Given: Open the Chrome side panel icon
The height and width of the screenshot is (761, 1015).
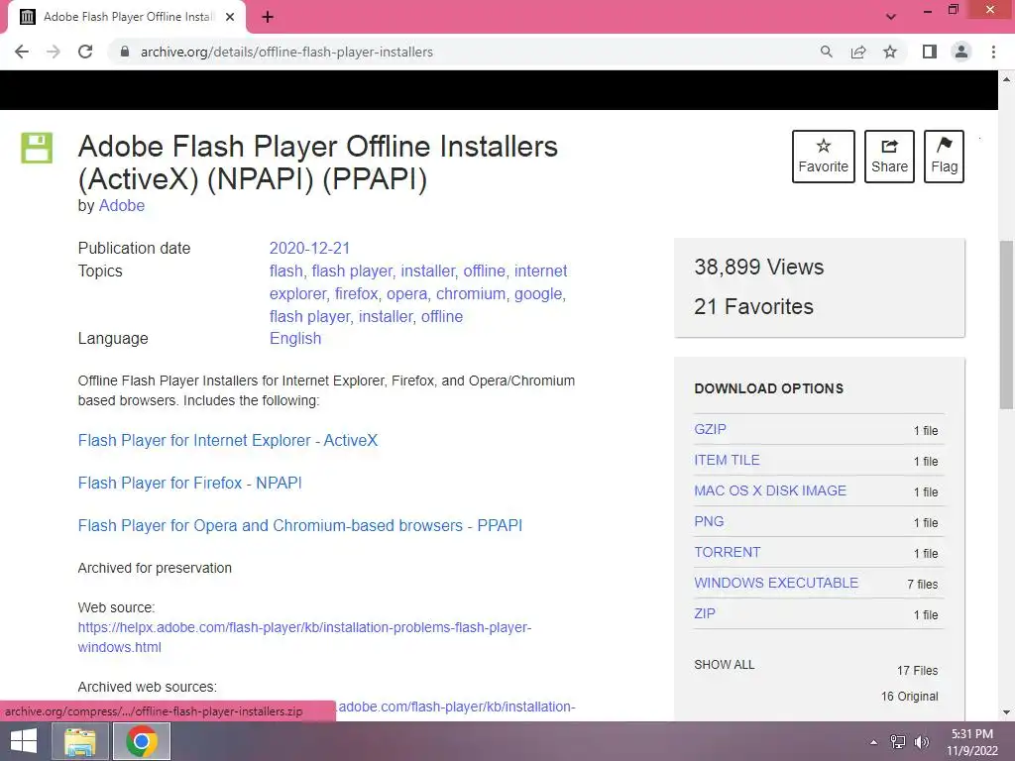Looking at the screenshot, I should click(930, 52).
